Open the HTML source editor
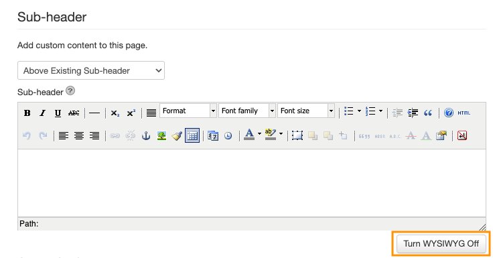493x258 pixels. click(464, 113)
